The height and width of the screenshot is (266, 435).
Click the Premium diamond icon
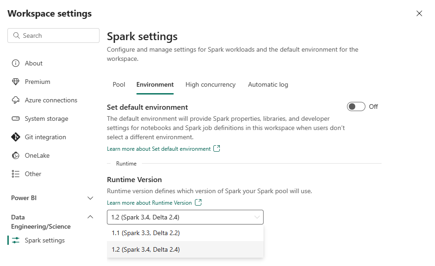click(x=16, y=82)
